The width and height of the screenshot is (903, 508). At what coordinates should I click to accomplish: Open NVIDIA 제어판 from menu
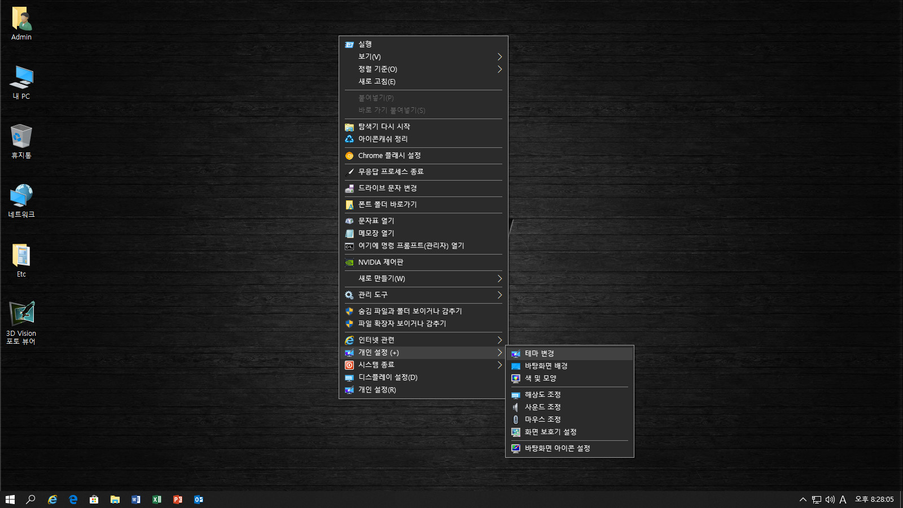pyautogui.click(x=423, y=262)
